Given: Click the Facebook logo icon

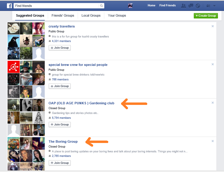Looking at the screenshot, I should coord(9,6).
